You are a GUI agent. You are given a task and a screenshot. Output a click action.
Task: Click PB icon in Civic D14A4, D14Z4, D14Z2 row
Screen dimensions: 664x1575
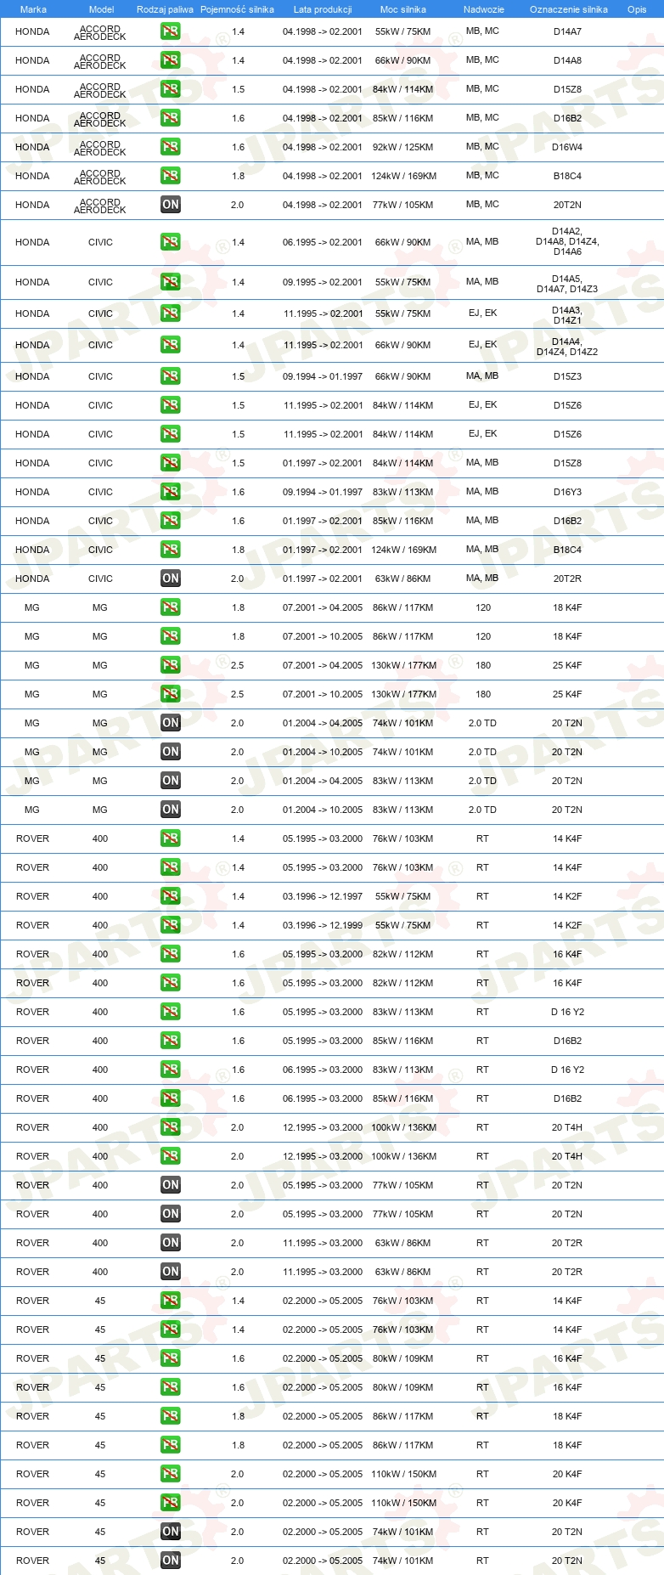click(171, 345)
